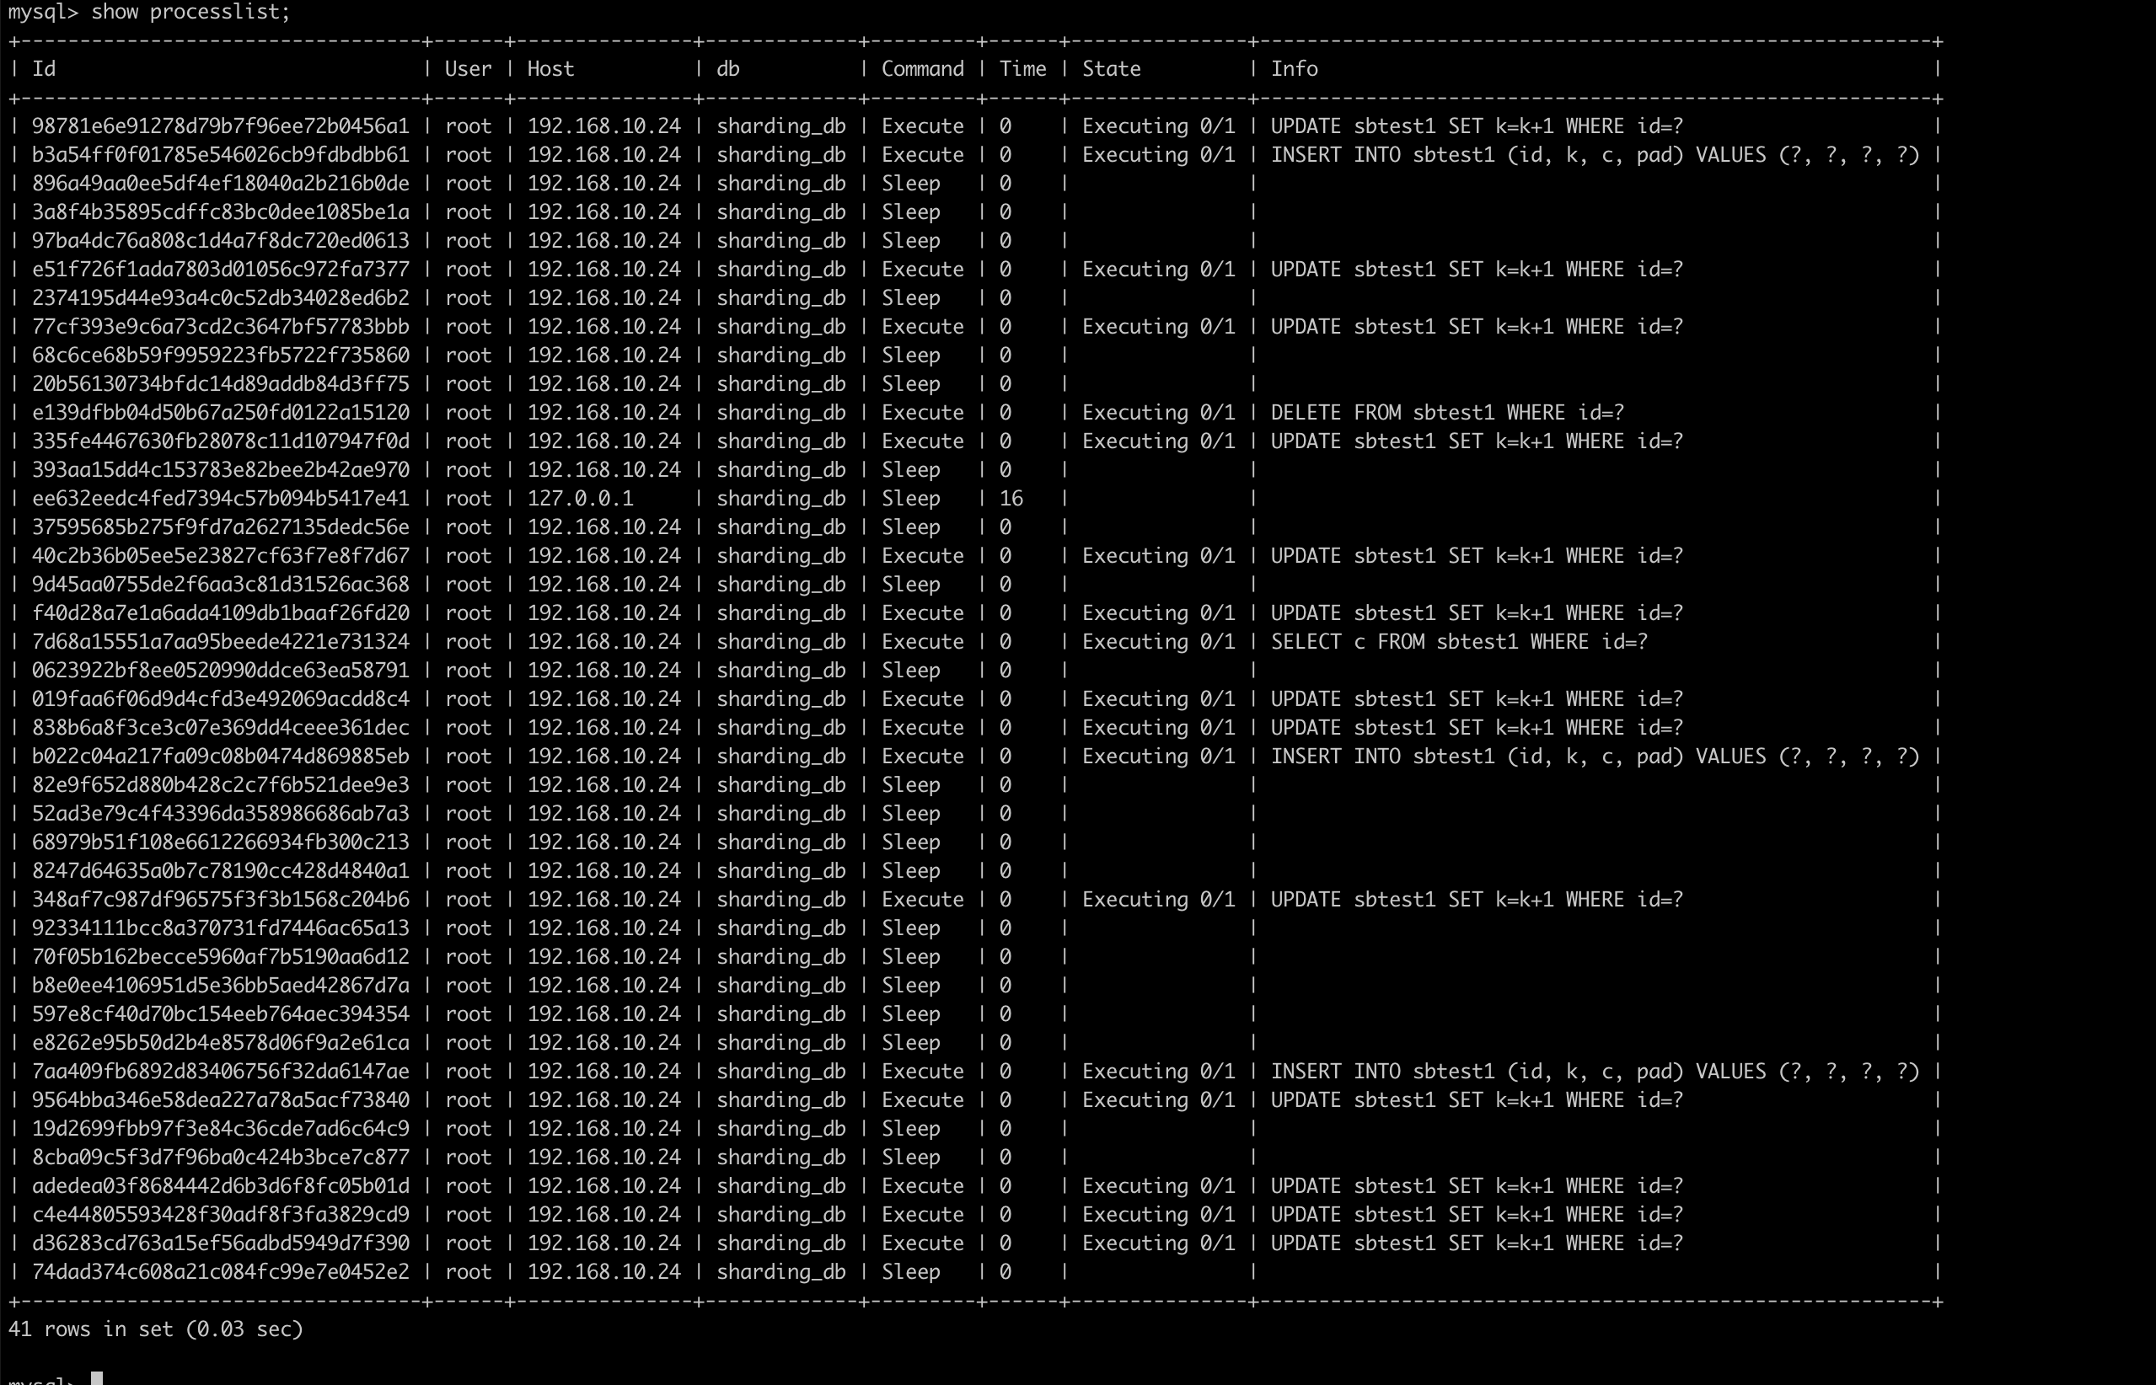Click process id 74dad374c608a21c084fc99e7e0452e2
The image size is (2156, 1385).
[x=221, y=1271]
